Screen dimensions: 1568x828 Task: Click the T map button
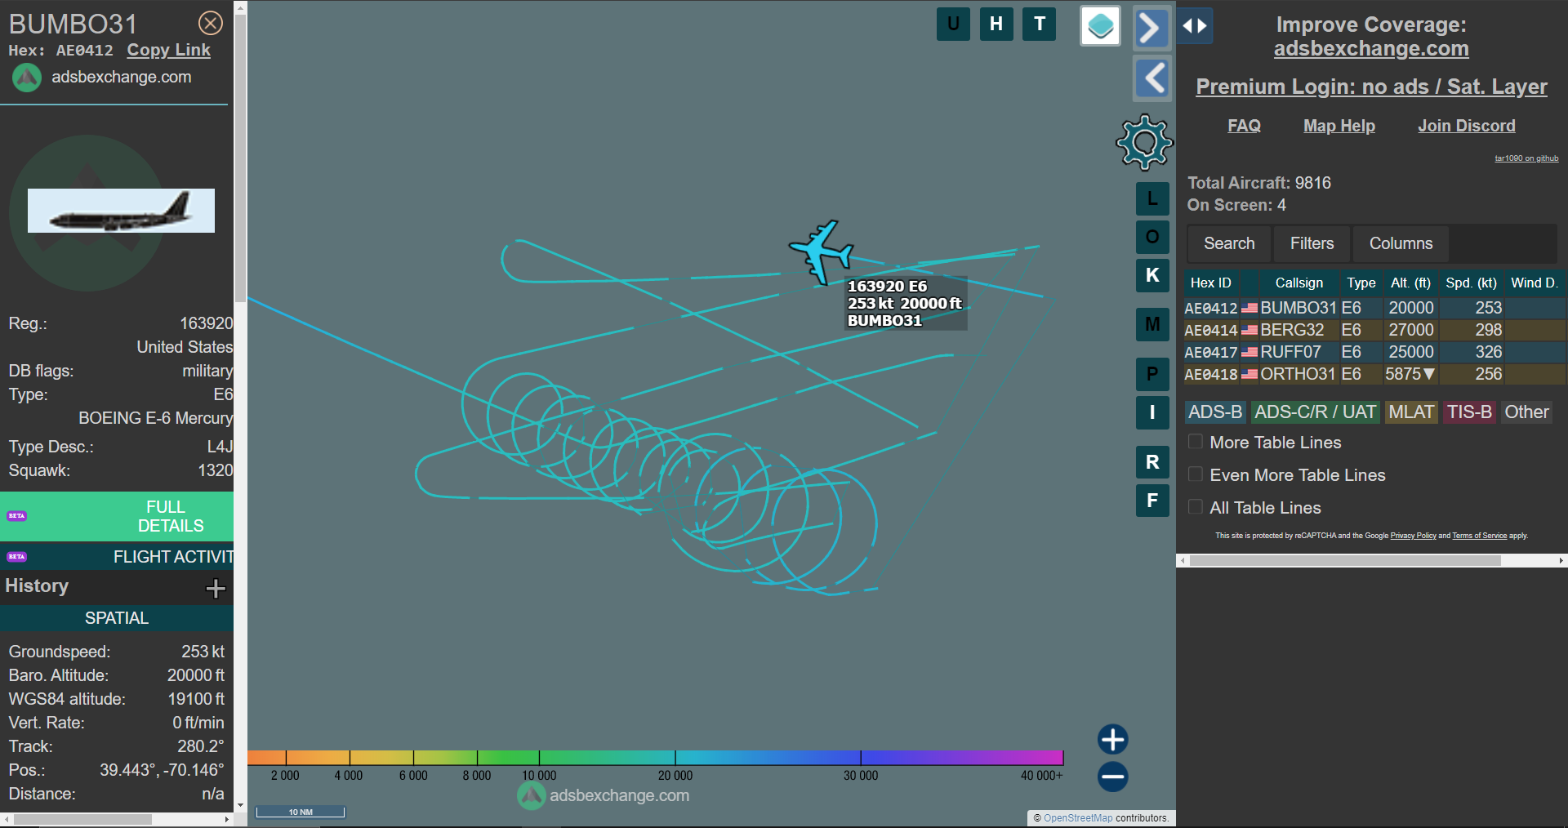pyautogui.click(x=1040, y=24)
